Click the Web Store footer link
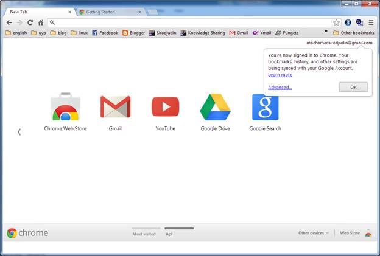The height and width of the screenshot is (256, 380). (x=350, y=233)
